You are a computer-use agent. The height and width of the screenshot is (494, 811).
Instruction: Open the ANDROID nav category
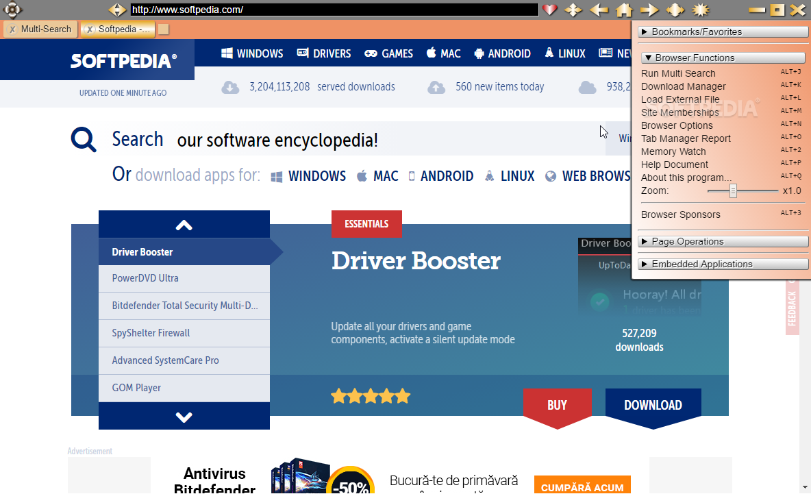pyautogui.click(x=503, y=53)
